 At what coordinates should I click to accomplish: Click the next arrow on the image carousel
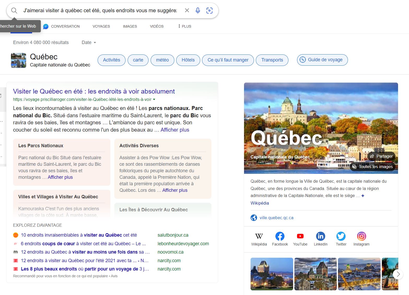pos(398,274)
